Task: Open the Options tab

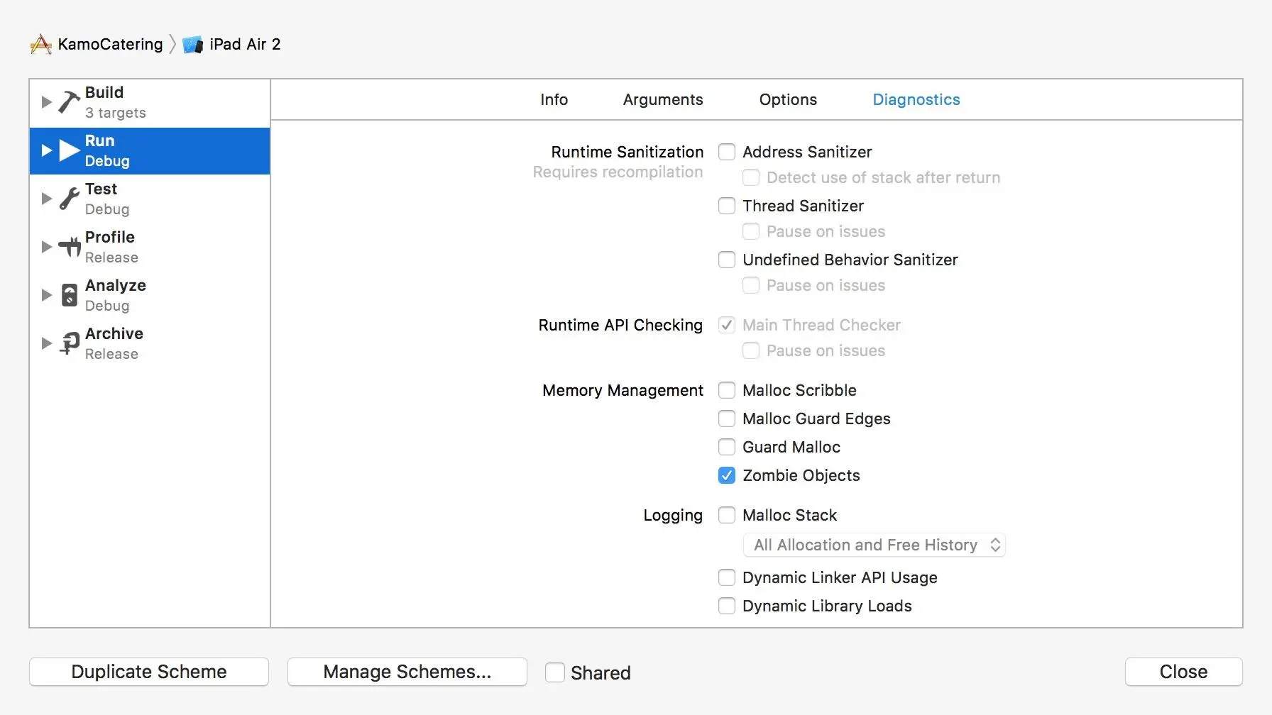Action: click(788, 100)
